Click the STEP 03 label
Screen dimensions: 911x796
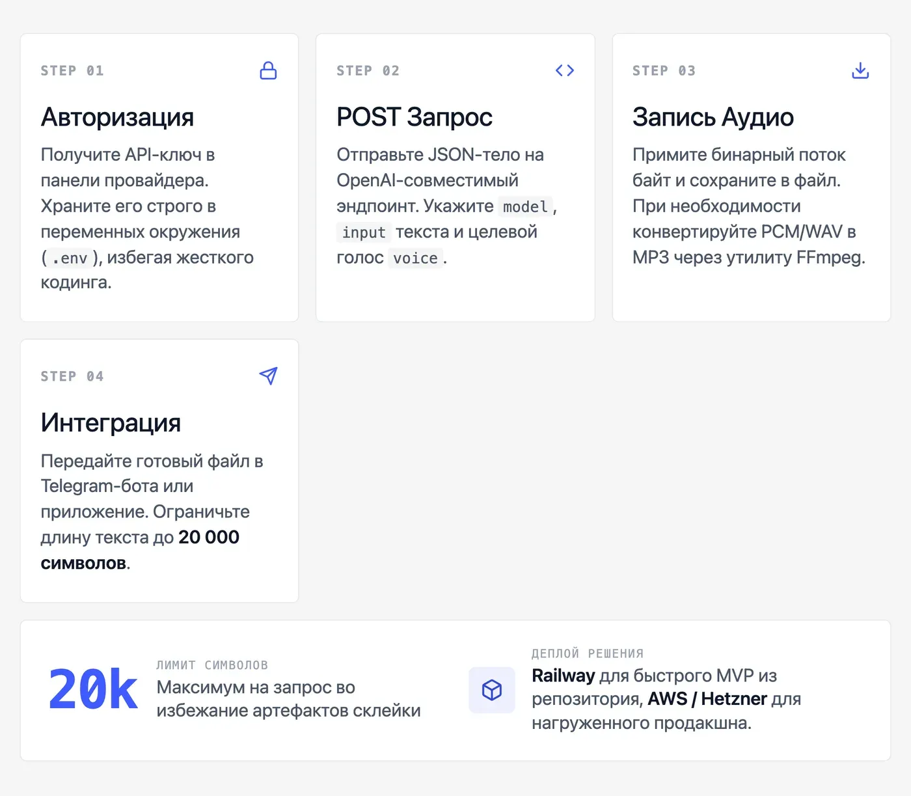(x=664, y=70)
